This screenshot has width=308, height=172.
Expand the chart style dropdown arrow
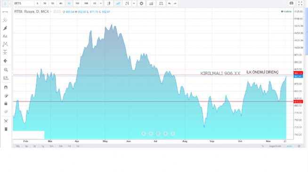coord(134,3)
